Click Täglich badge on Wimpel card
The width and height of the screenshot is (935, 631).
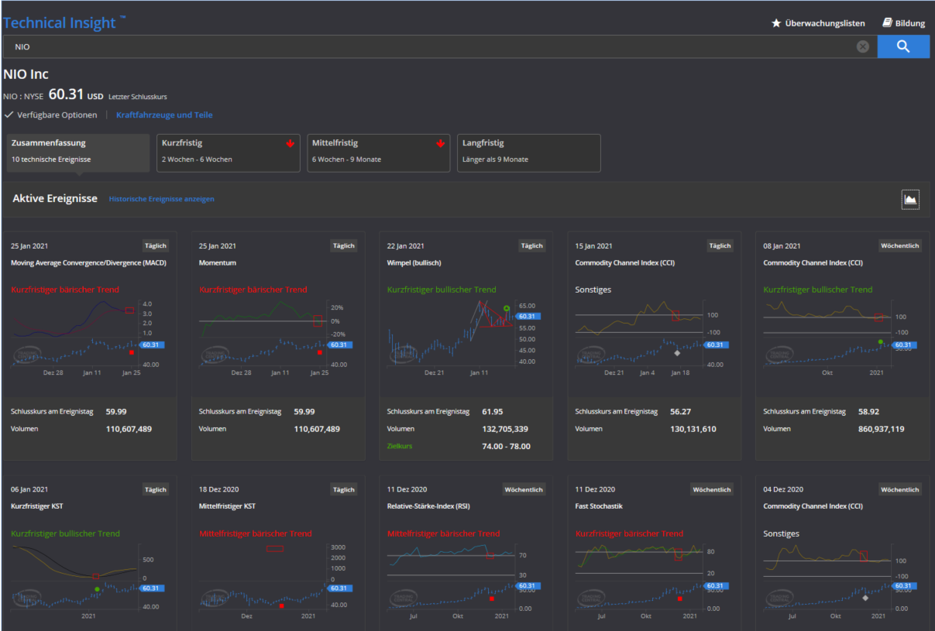coord(531,245)
